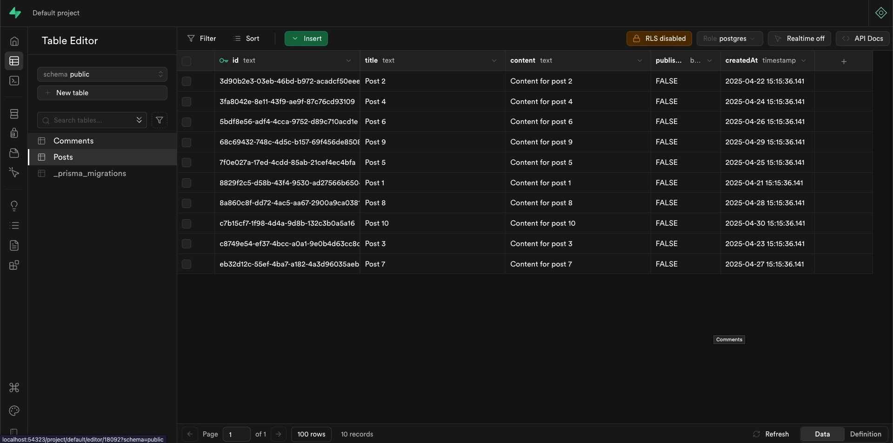Open the Advisors lightbulb icon in the sidebar

pyautogui.click(x=14, y=206)
